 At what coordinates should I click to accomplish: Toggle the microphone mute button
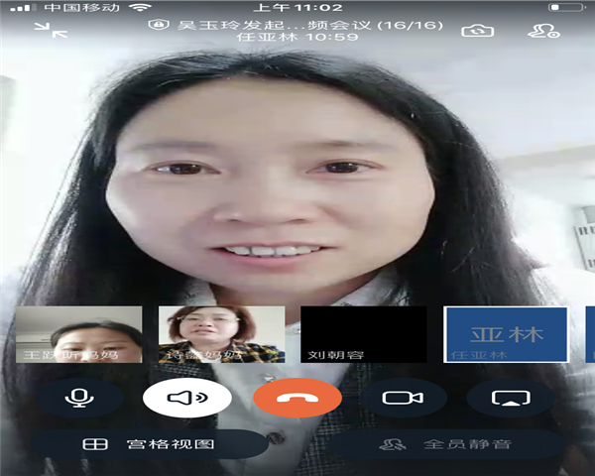pyautogui.click(x=79, y=398)
